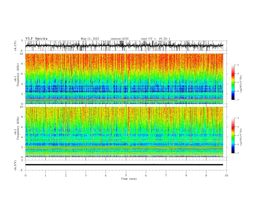Click the bottom time axis tick label "10"
The width and height of the screenshot is (255, 197).
[226, 175]
